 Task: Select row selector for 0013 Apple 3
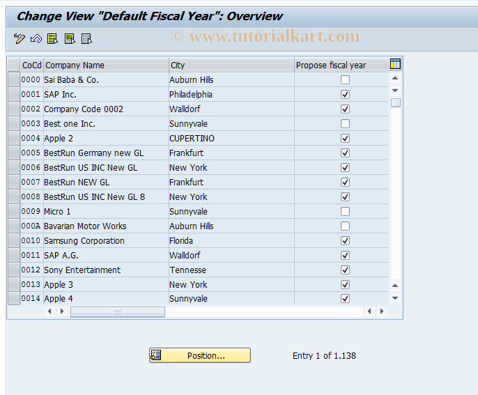[x=14, y=285]
